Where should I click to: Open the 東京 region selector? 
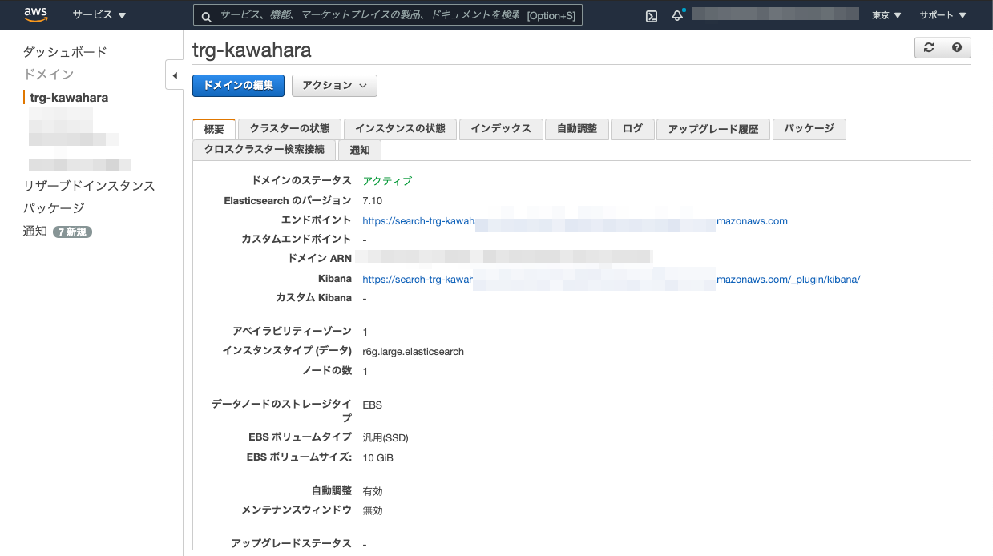pos(885,14)
